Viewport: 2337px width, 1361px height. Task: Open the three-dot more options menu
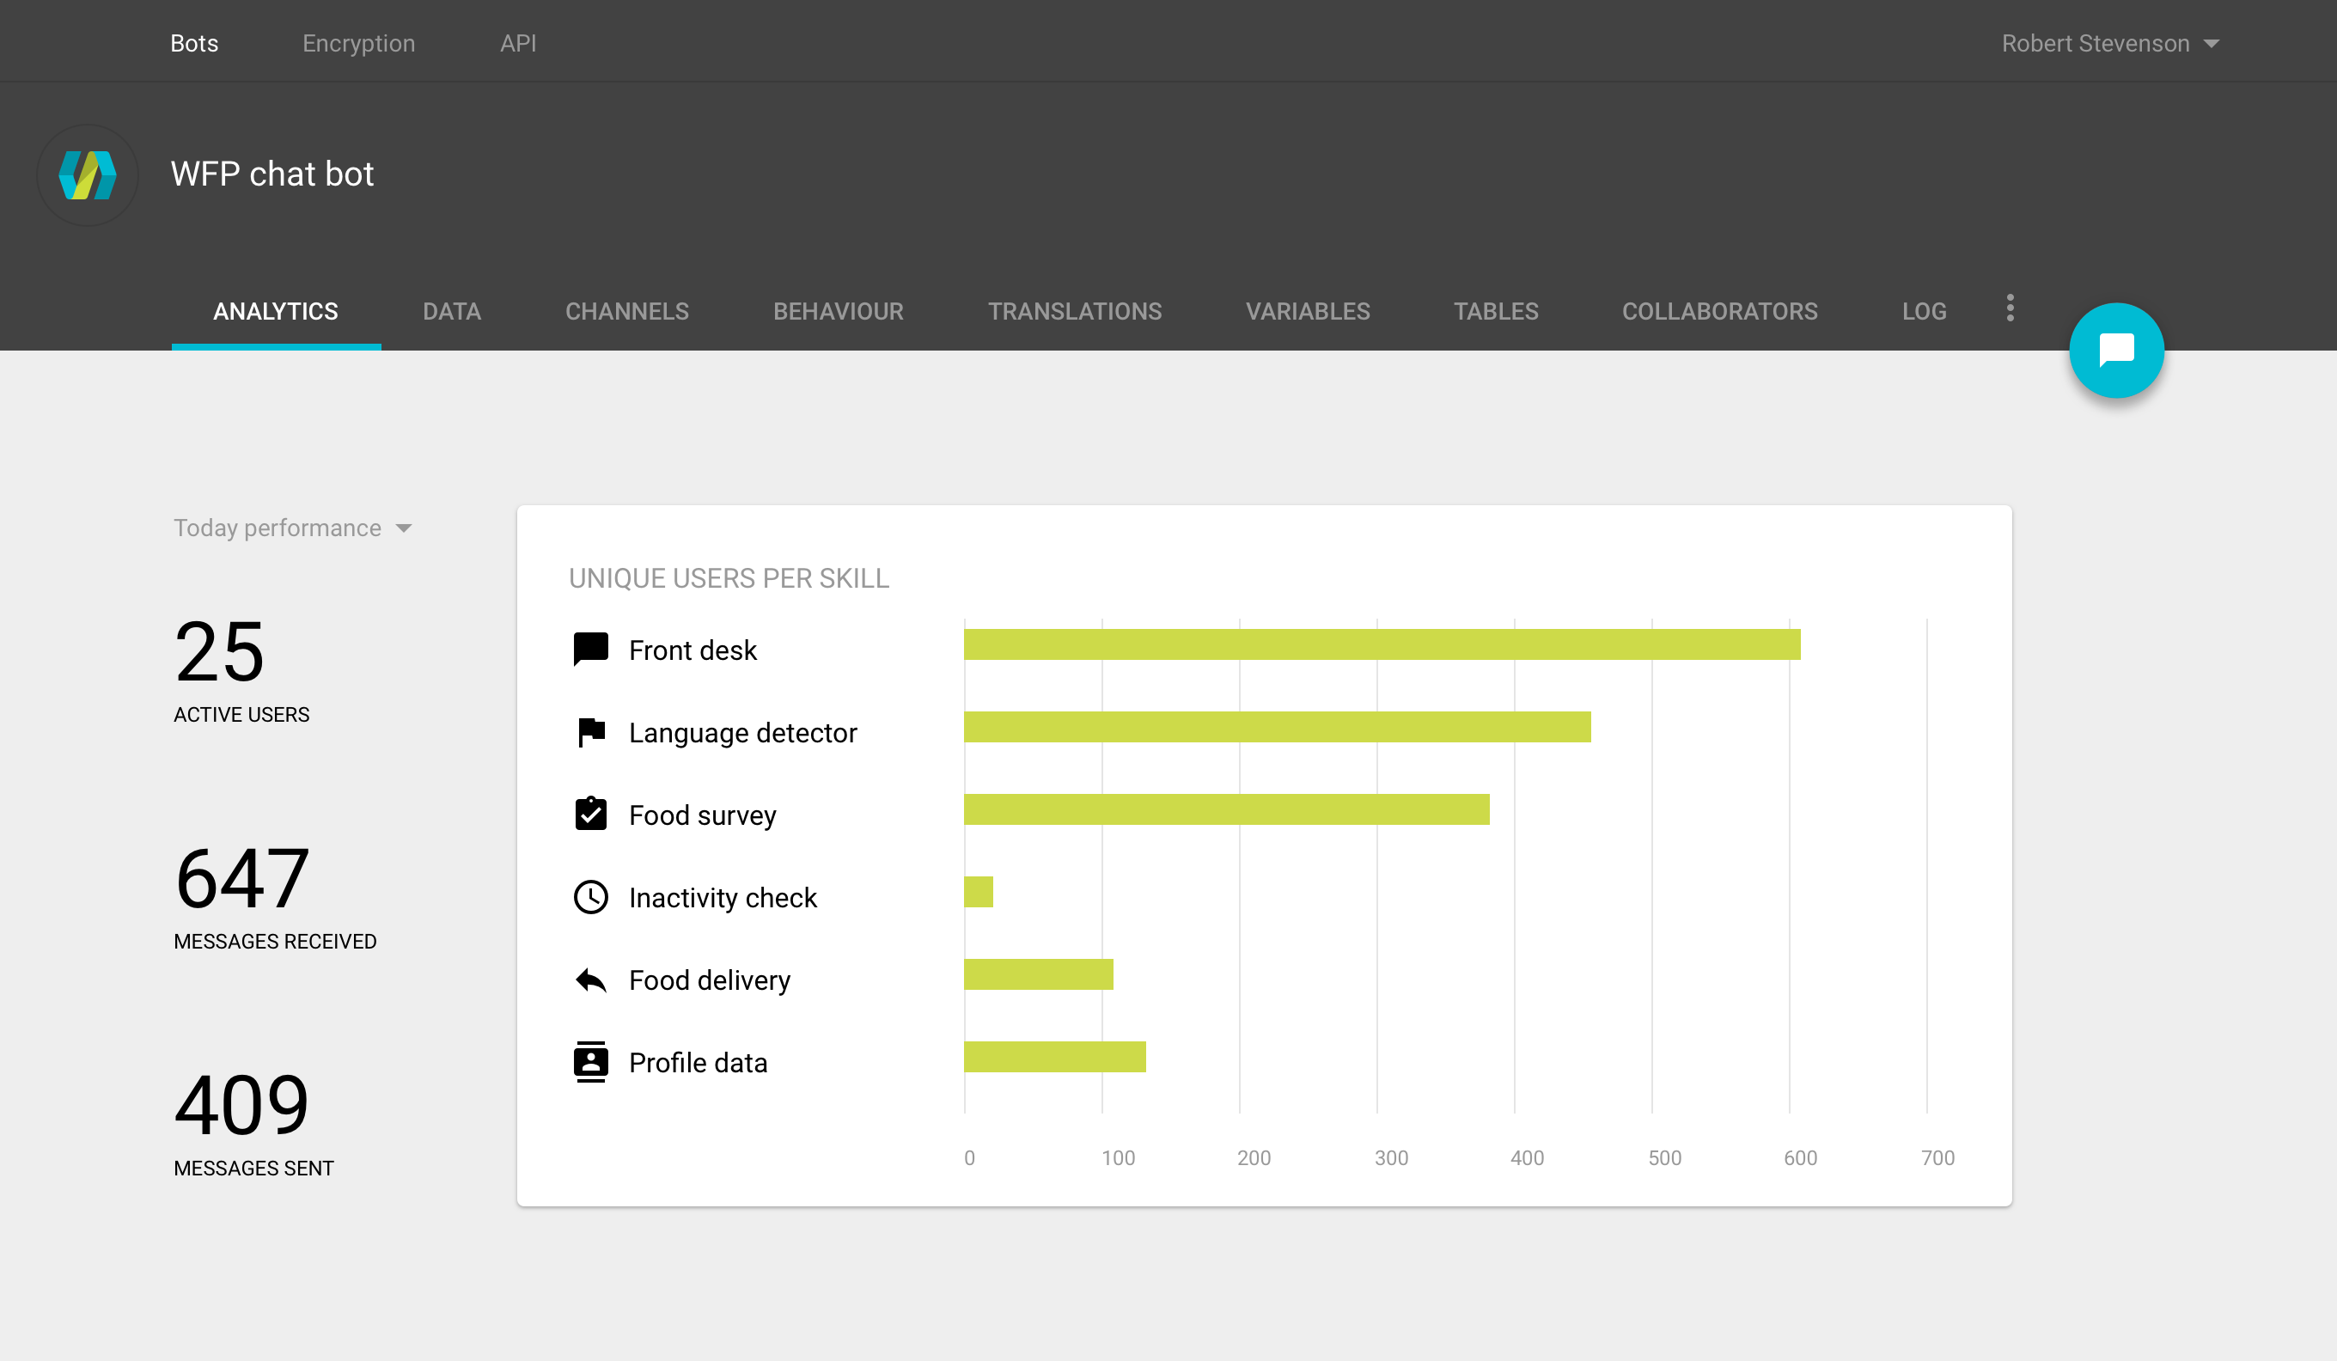[x=2010, y=308]
